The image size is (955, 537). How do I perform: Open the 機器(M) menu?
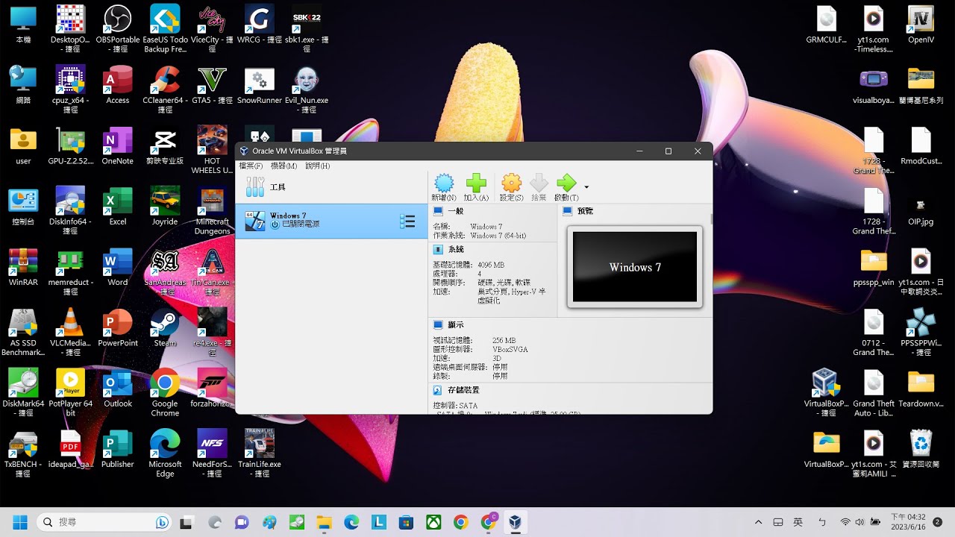tap(284, 166)
